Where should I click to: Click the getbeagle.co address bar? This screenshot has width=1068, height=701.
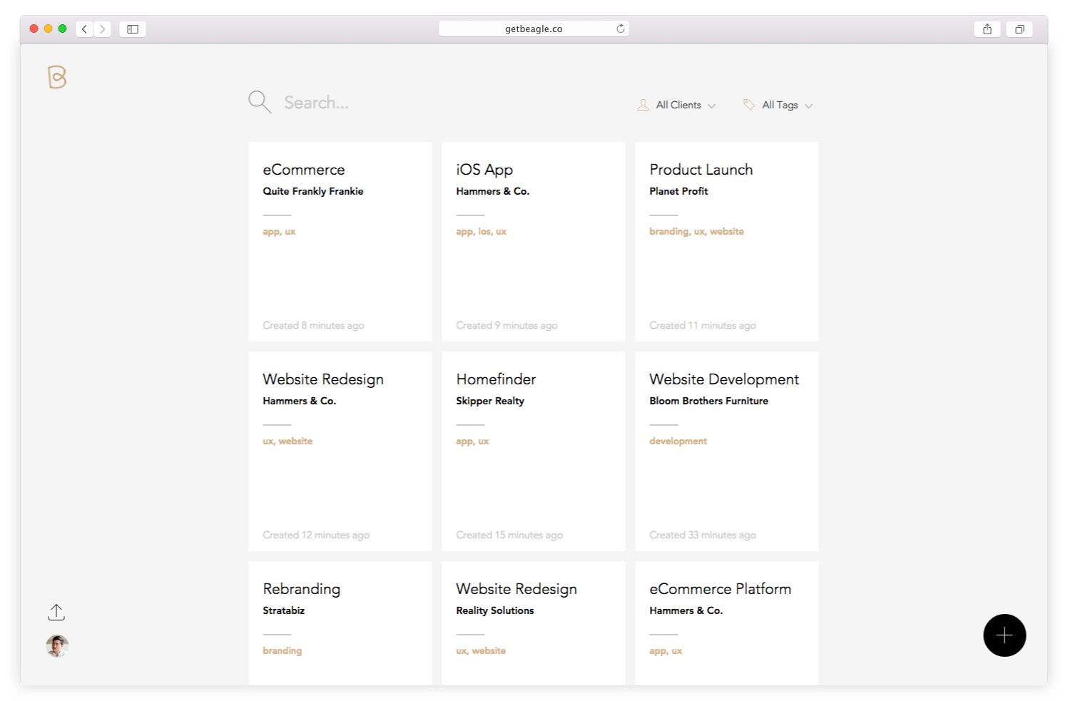[534, 29]
